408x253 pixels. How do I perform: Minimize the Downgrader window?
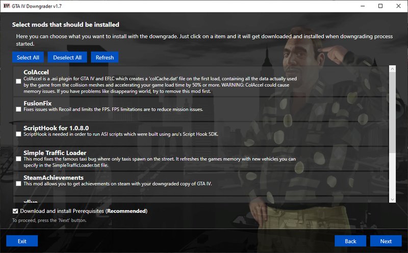363,6
